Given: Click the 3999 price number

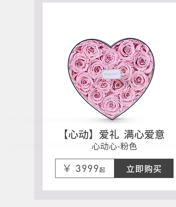Looking at the screenshot, I should [x=87, y=169].
